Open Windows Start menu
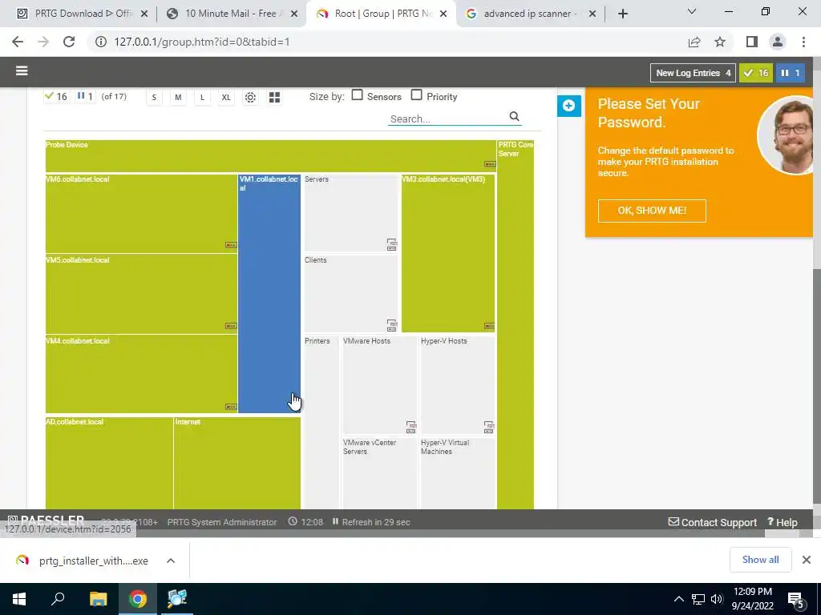 [x=19, y=599]
